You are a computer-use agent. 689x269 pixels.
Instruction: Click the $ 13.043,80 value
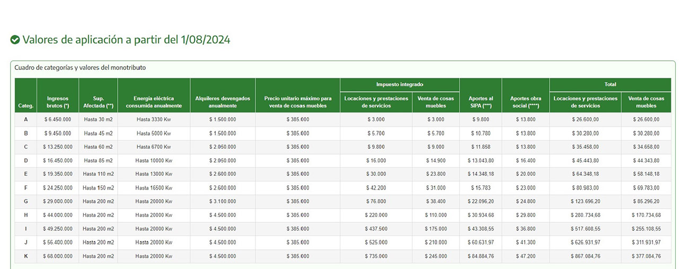coord(481,160)
